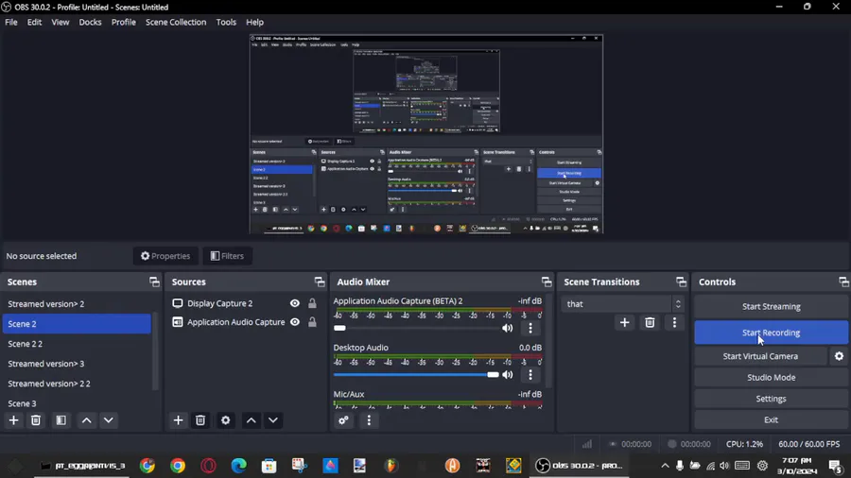Open the Tools menu
This screenshot has height=478, width=851.
point(226,23)
